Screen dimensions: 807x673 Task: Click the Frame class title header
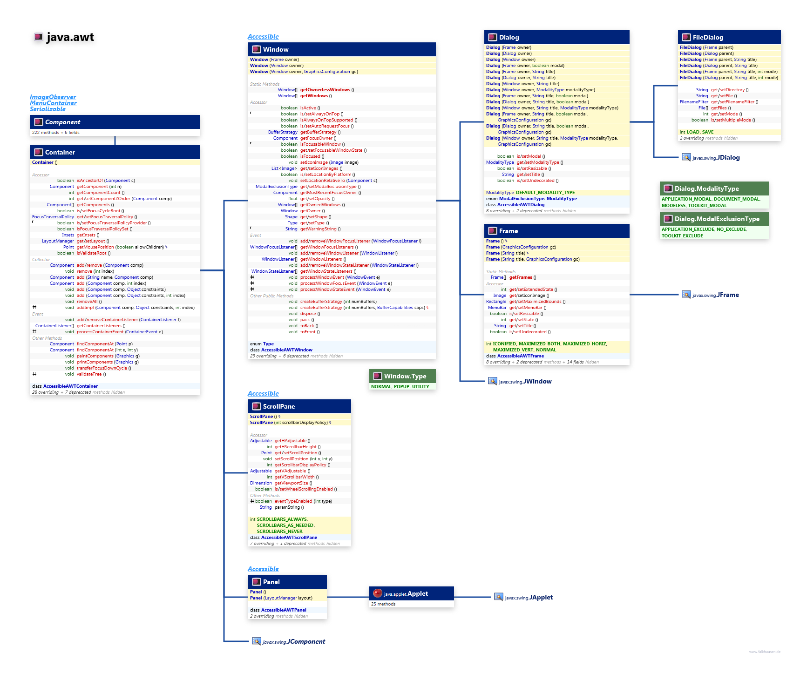(509, 231)
